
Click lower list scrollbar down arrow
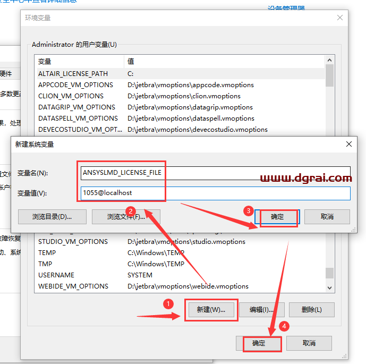coord(329,288)
